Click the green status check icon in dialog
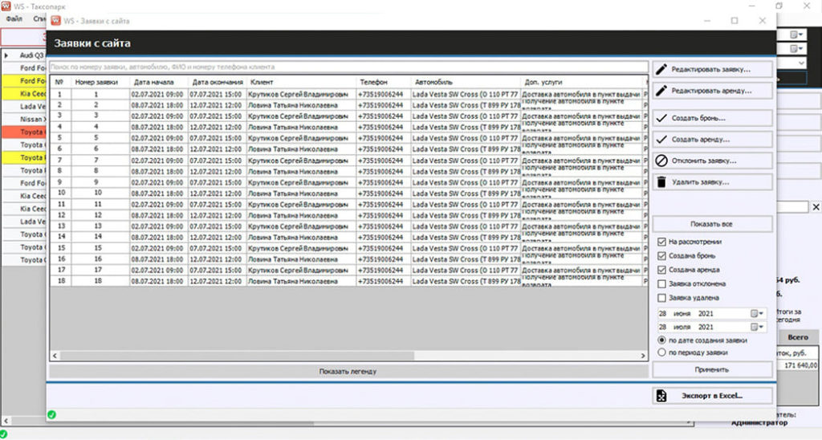822x440 pixels. (x=51, y=415)
